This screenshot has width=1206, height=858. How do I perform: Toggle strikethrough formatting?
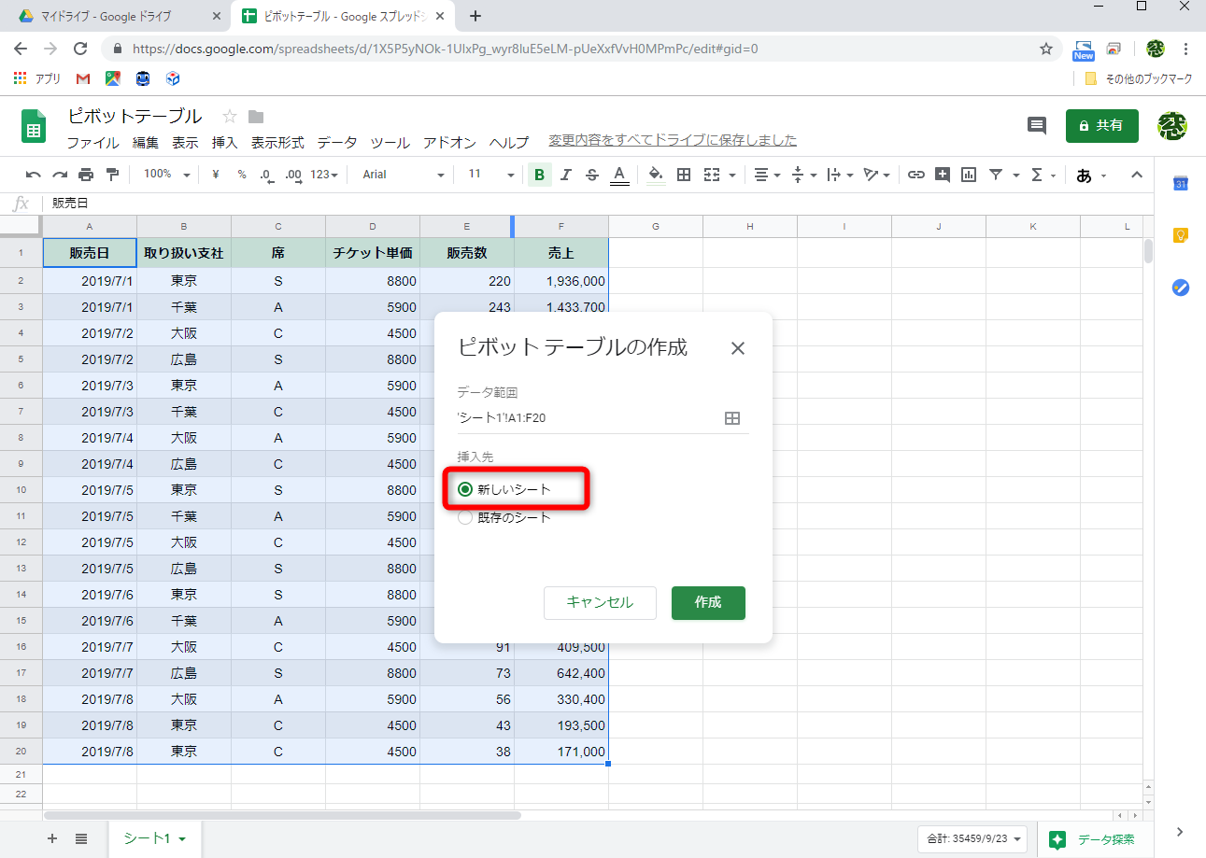pyautogui.click(x=591, y=175)
